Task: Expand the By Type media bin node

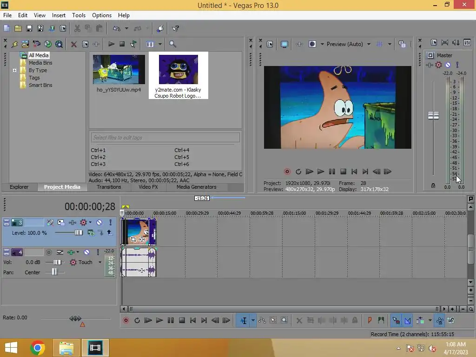Action: coord(14,71)
